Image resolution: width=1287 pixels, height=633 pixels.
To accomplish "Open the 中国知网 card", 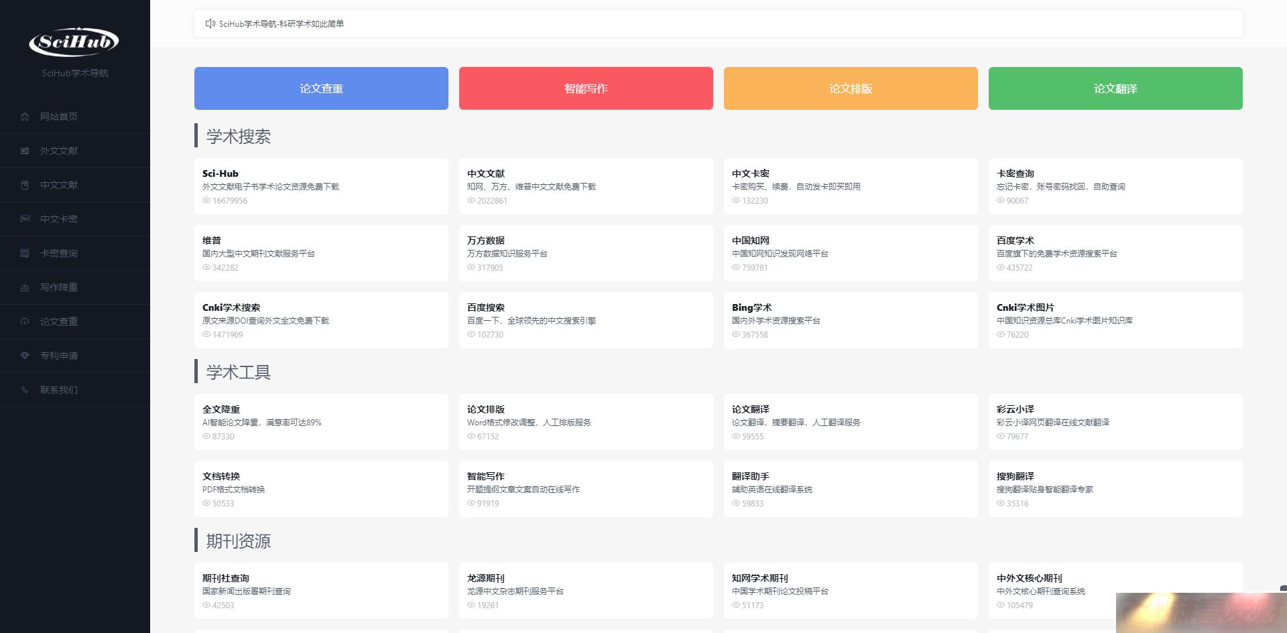I will 851,253.
